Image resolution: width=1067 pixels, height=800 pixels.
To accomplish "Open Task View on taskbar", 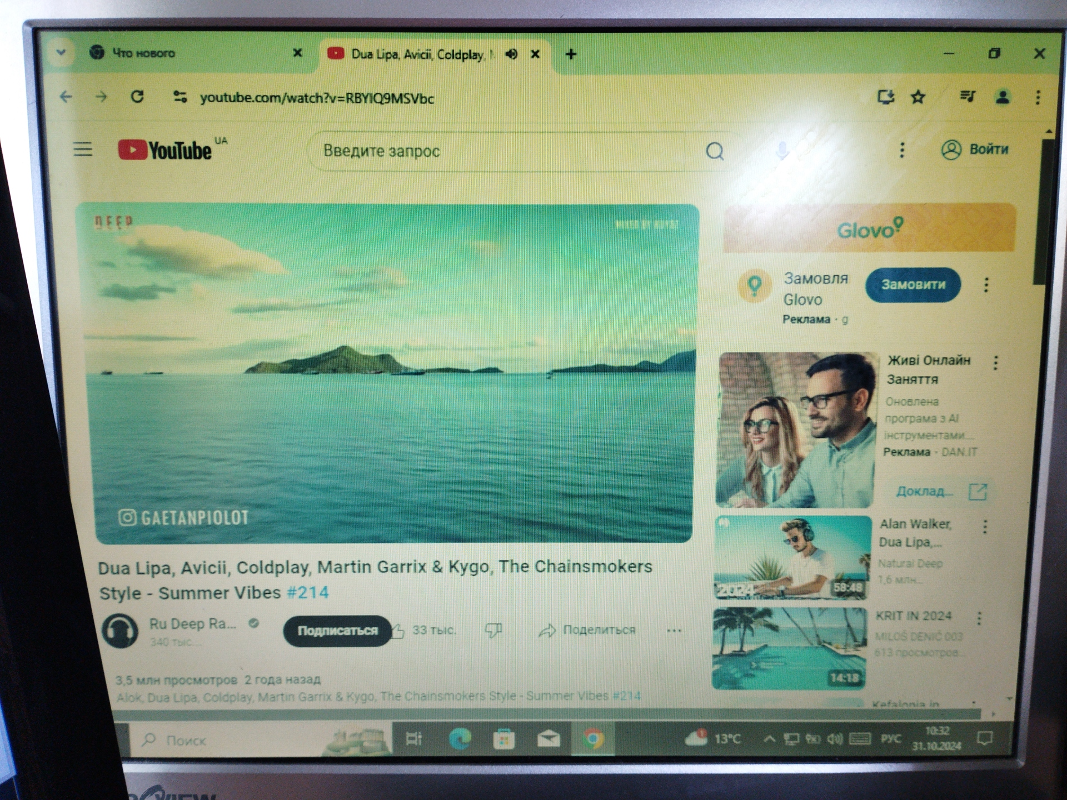I will pos(414,739).
